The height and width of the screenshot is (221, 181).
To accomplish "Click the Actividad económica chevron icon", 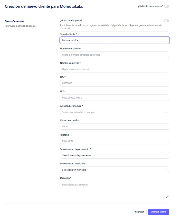I will [x=166, y=112].
